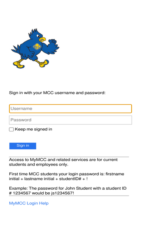Click the divider line above Login Help link
Viewport: 141px width, 252px height.
pos(69,196)
